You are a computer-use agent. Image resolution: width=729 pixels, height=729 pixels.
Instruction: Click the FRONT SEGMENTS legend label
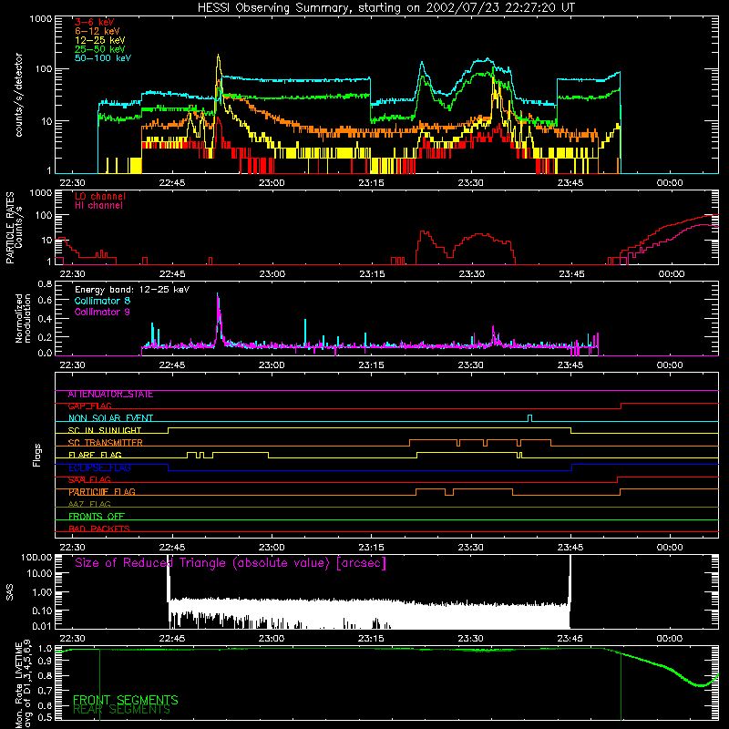[126, 700]
